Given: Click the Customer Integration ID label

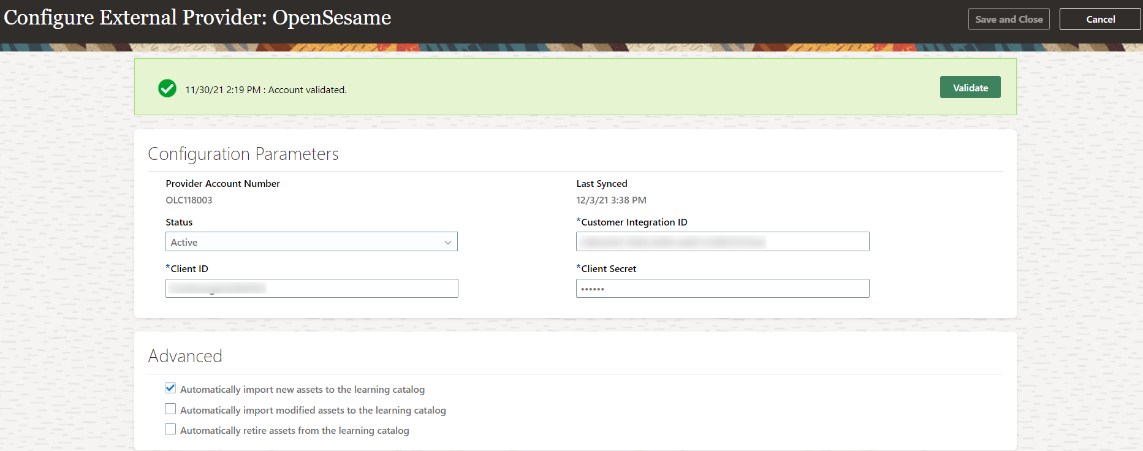Looking at the screenshot, I should [634, 222].
